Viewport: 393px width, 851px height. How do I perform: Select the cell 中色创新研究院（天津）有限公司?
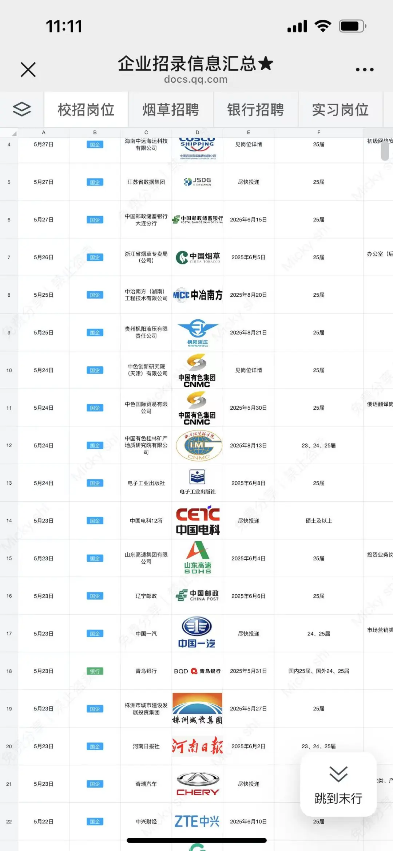coord(146,370)
